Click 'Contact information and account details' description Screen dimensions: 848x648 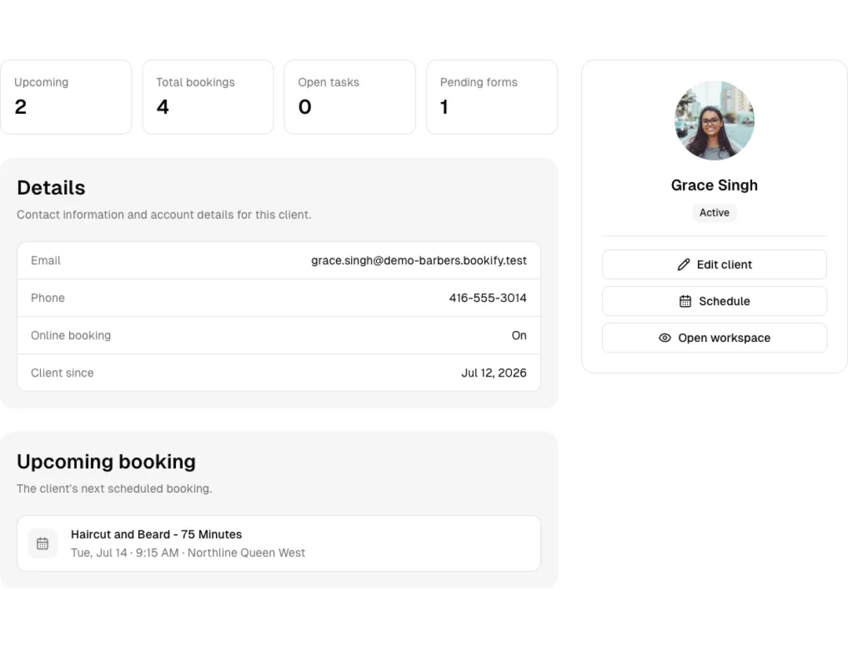[x=164, y=214]
